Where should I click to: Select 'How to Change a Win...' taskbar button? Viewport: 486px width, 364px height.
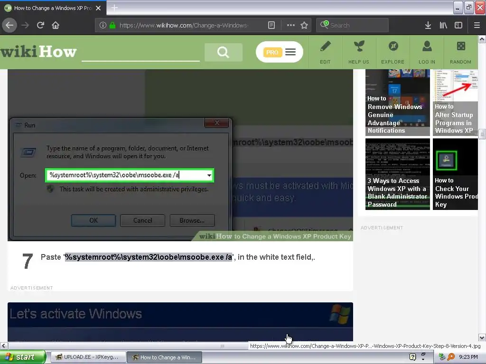pos(165,357)
